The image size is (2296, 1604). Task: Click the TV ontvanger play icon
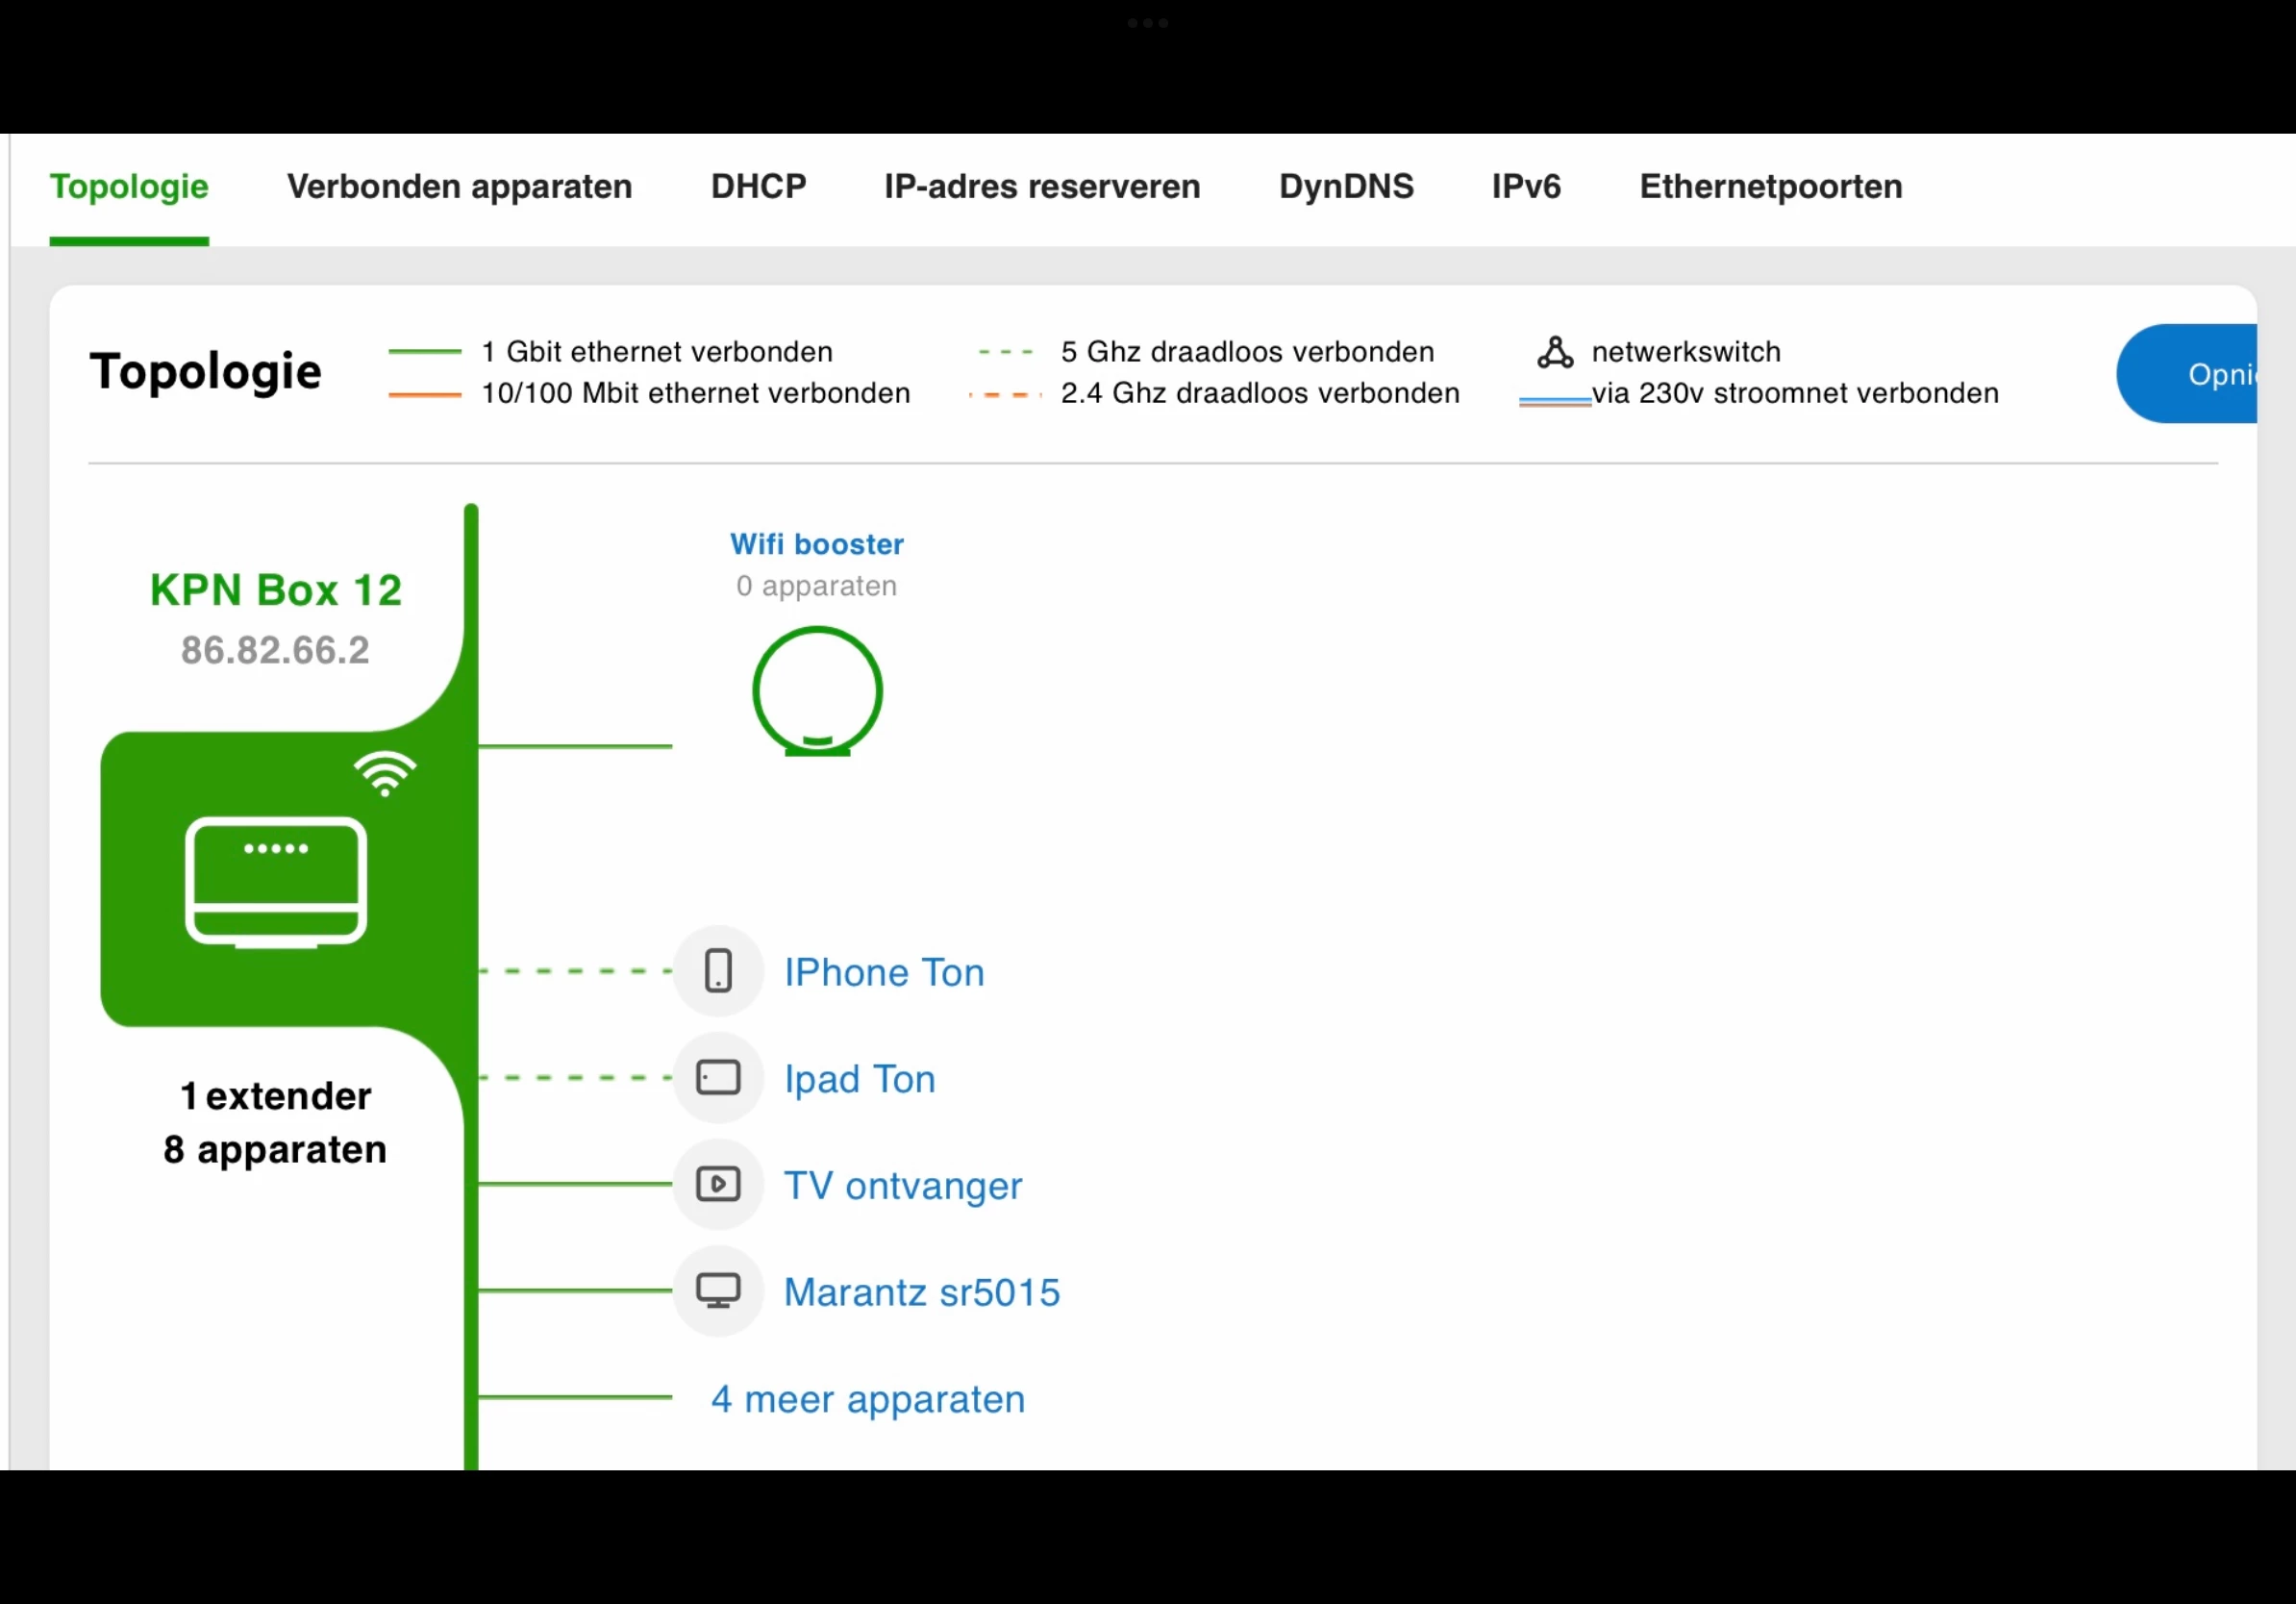click(718, 1184)
